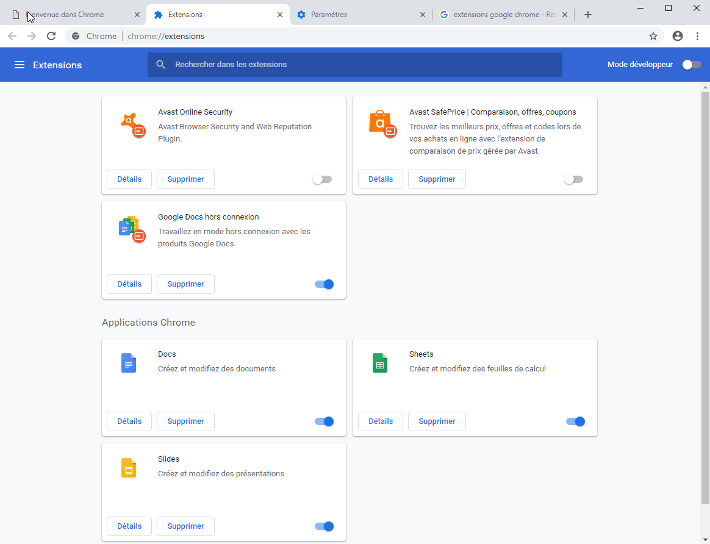Screen dimensions: 710x544
Task: Enable Mode développeur toggle
Action: click(692, 65)
